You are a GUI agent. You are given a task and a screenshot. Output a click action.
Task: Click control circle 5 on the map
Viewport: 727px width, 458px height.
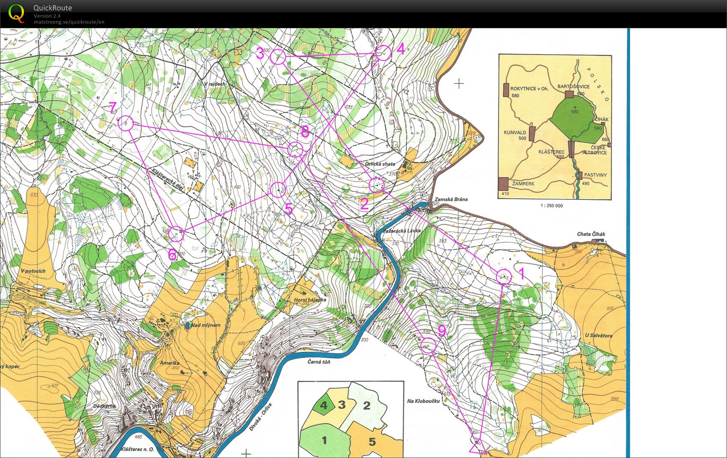coord(278,189)
